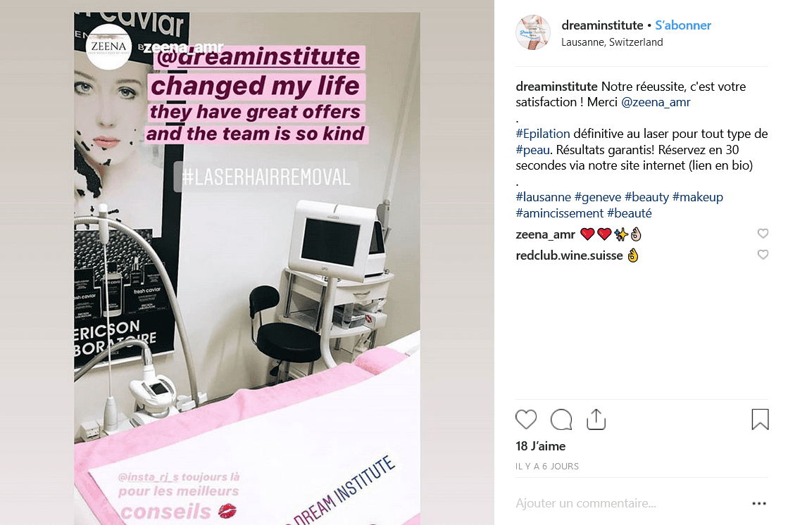Open the #lausanne hashtag
788x525 pixels.
pos(543,197)
